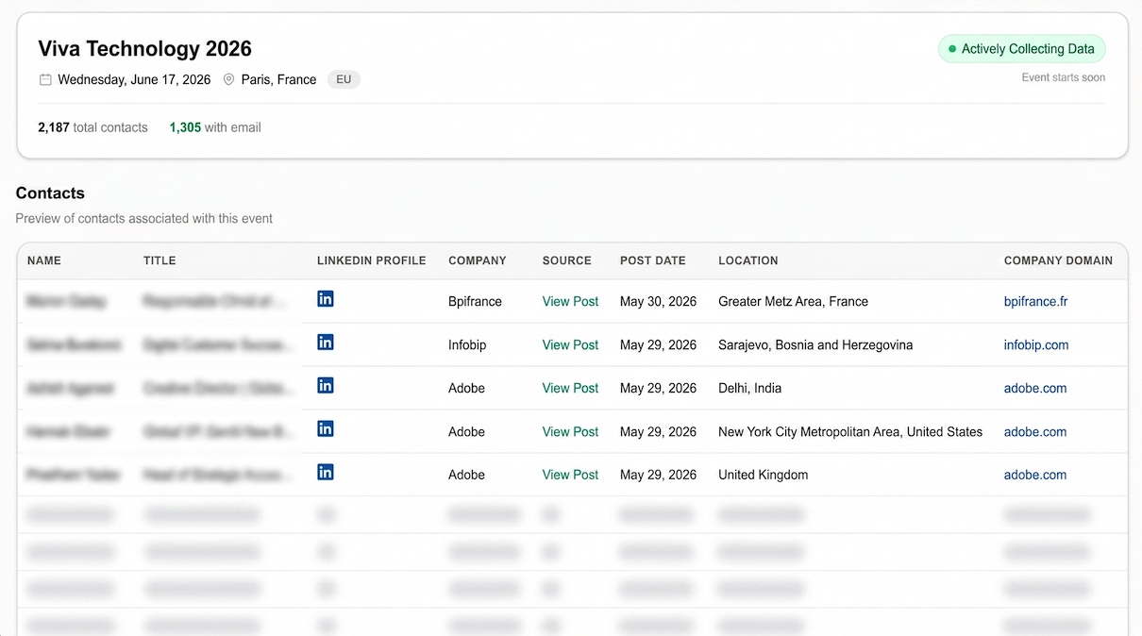This screenshot has width=1142, height=636.
Task: Click the 2,187 total contacts count
Action: pos(92,127)
